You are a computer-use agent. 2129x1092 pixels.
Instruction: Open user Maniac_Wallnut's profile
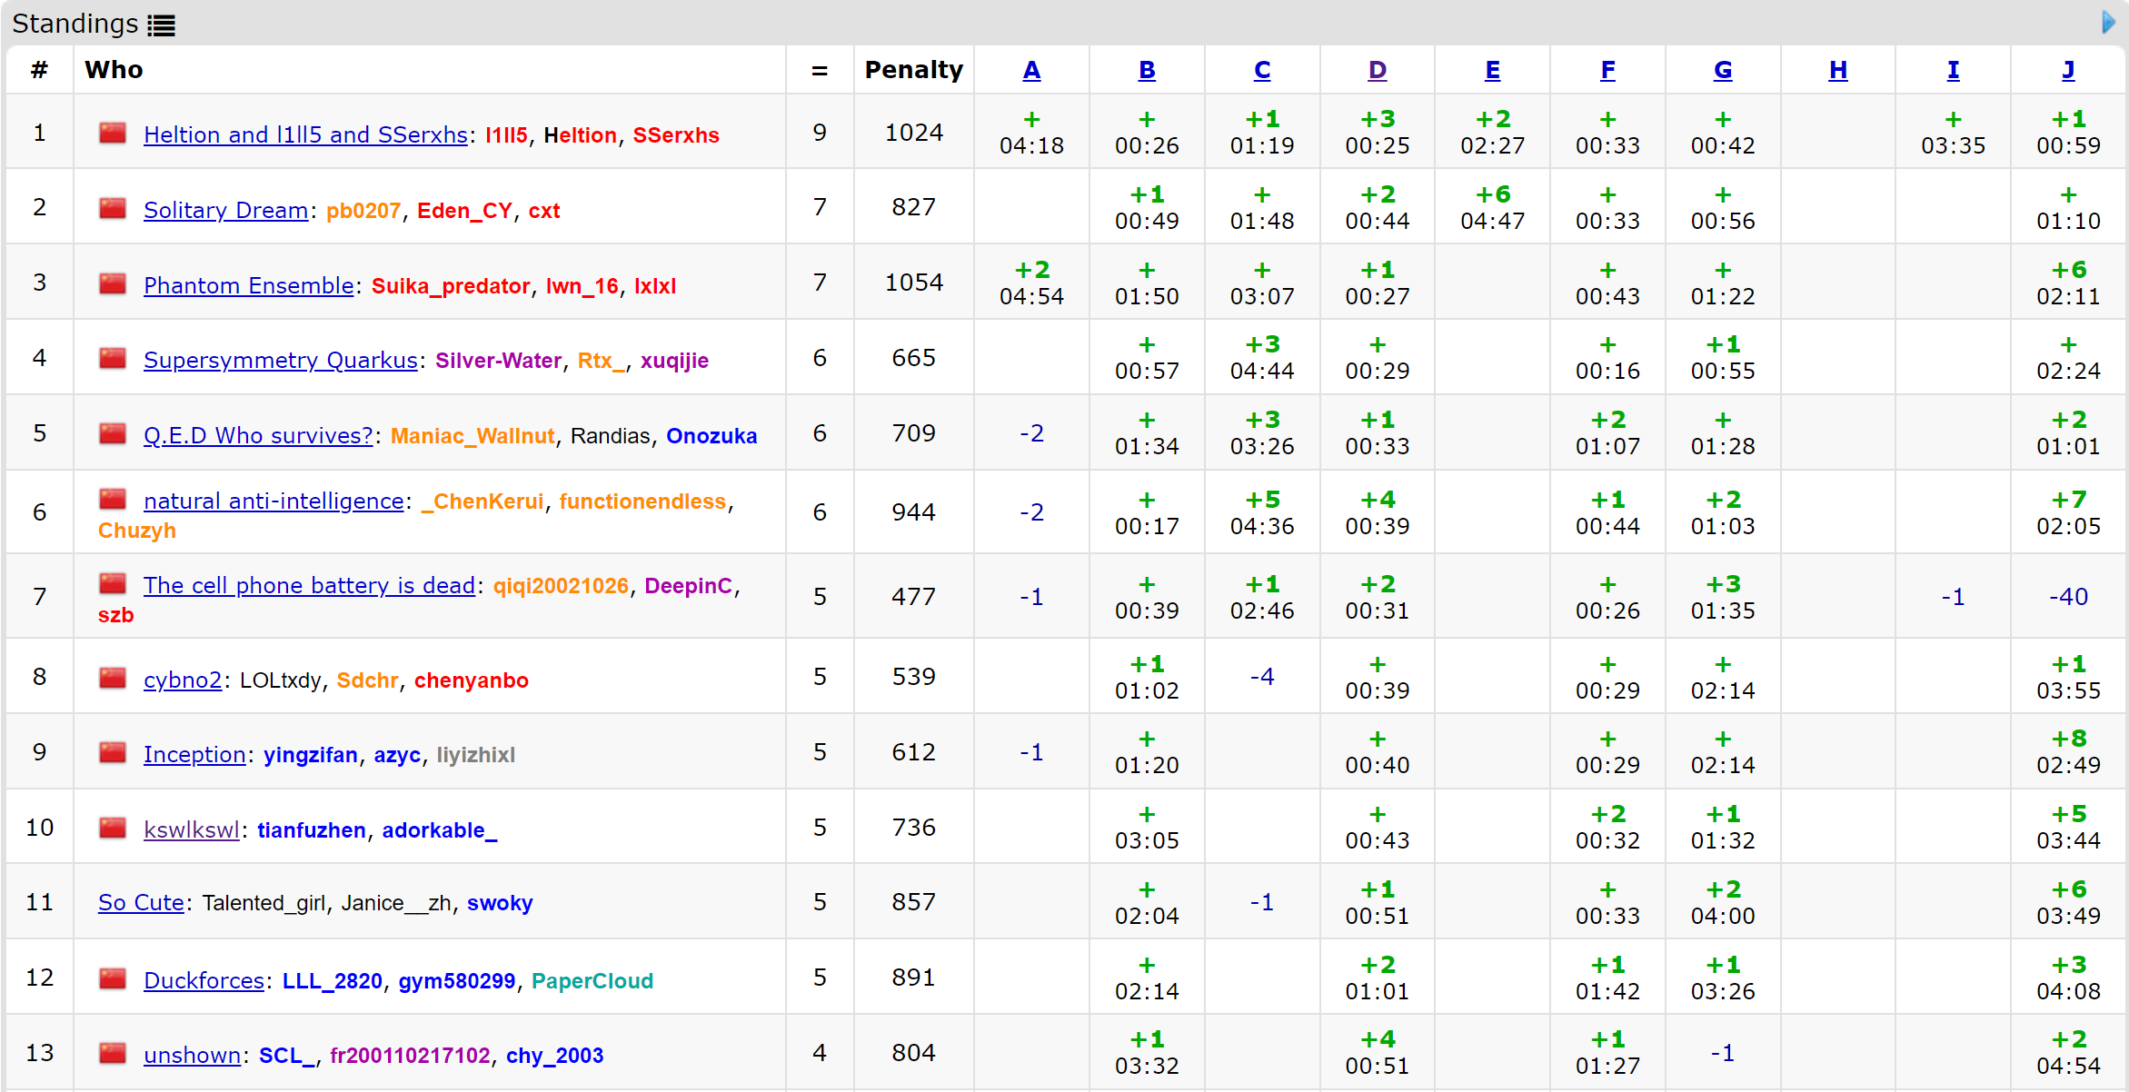click(x=472, y=435)
